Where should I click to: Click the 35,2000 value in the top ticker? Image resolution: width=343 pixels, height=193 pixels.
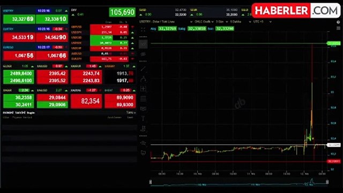click(232, 14)
